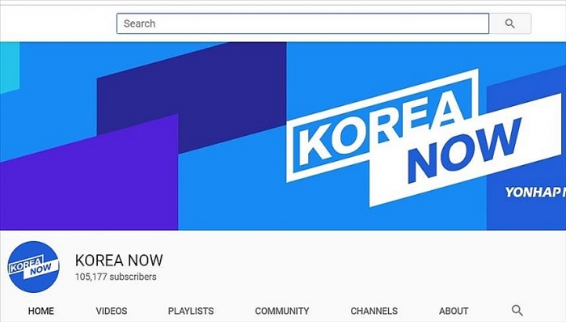This screenshot has height=322, width=566.
Task: Click the KOREA NOW round channel avatar
Action: (34, 267)
